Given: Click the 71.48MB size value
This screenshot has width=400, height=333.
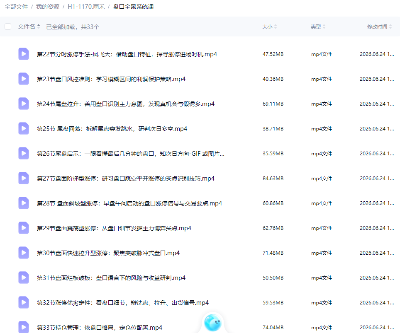Looking at the screenshot, I should point(273,253).
